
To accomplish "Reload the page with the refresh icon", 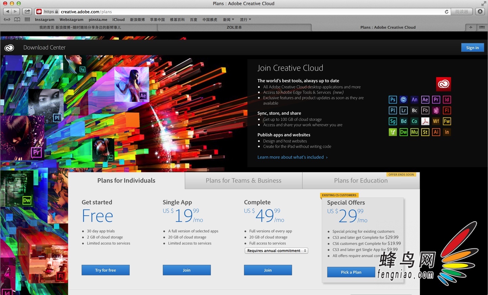I will coord(446,12).
